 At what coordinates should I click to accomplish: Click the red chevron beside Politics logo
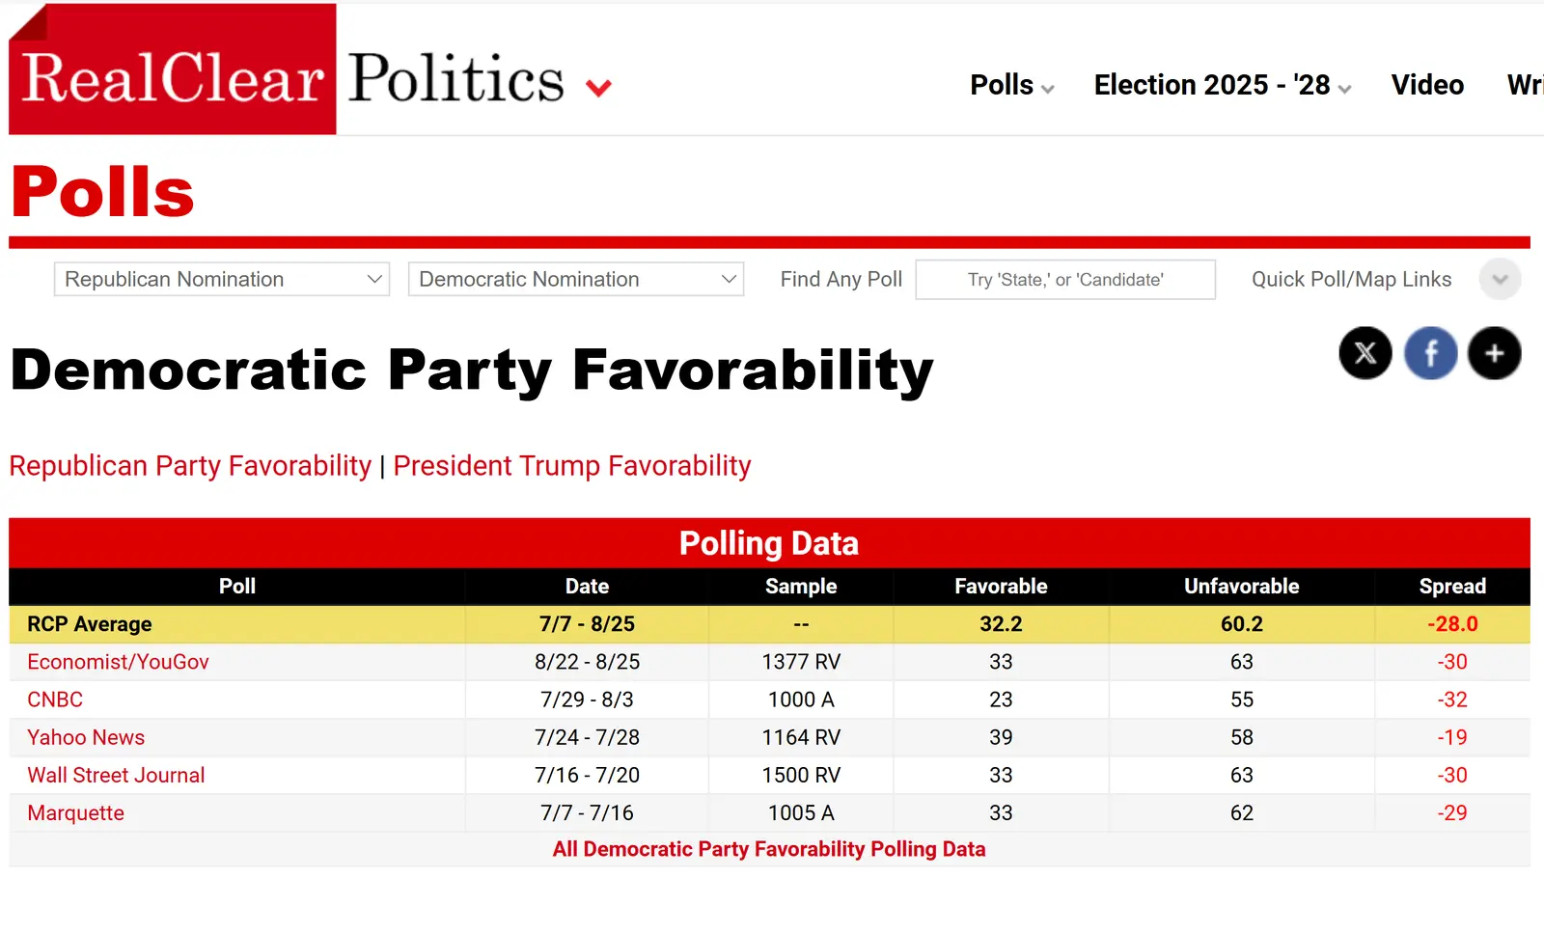pyautogui.click(x=598, y=89)
